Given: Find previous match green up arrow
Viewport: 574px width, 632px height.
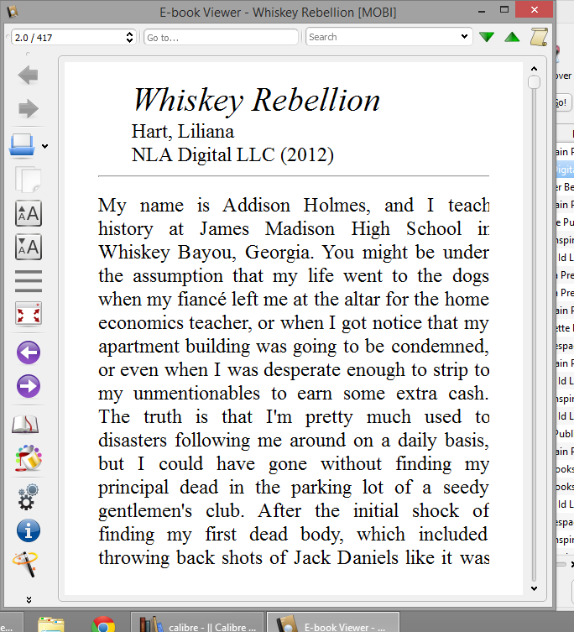Looking at the screenshot, I should tap(512, 37).
